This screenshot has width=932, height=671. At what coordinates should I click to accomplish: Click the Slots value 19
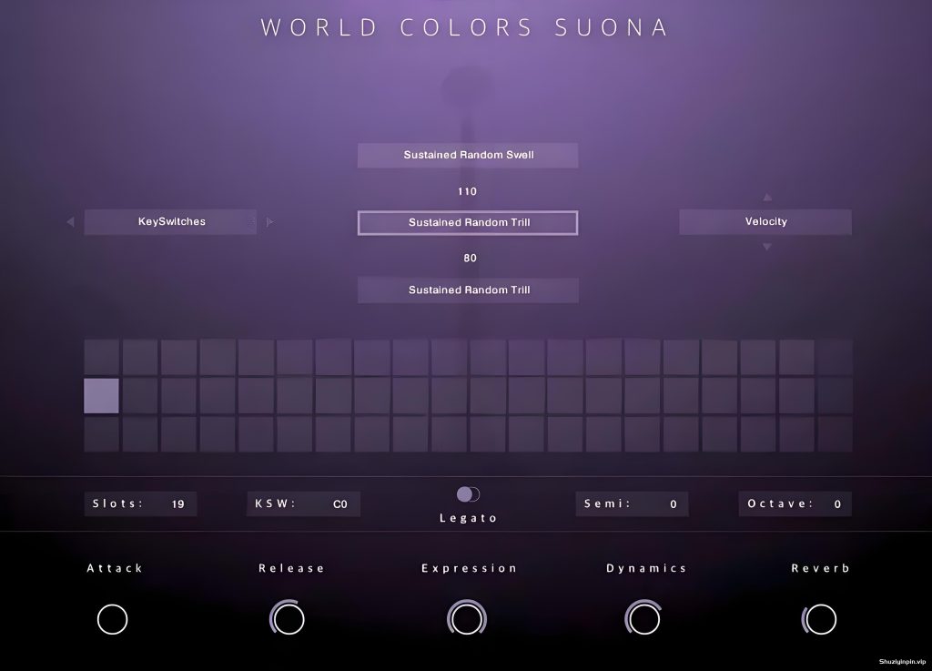(177, 504)
